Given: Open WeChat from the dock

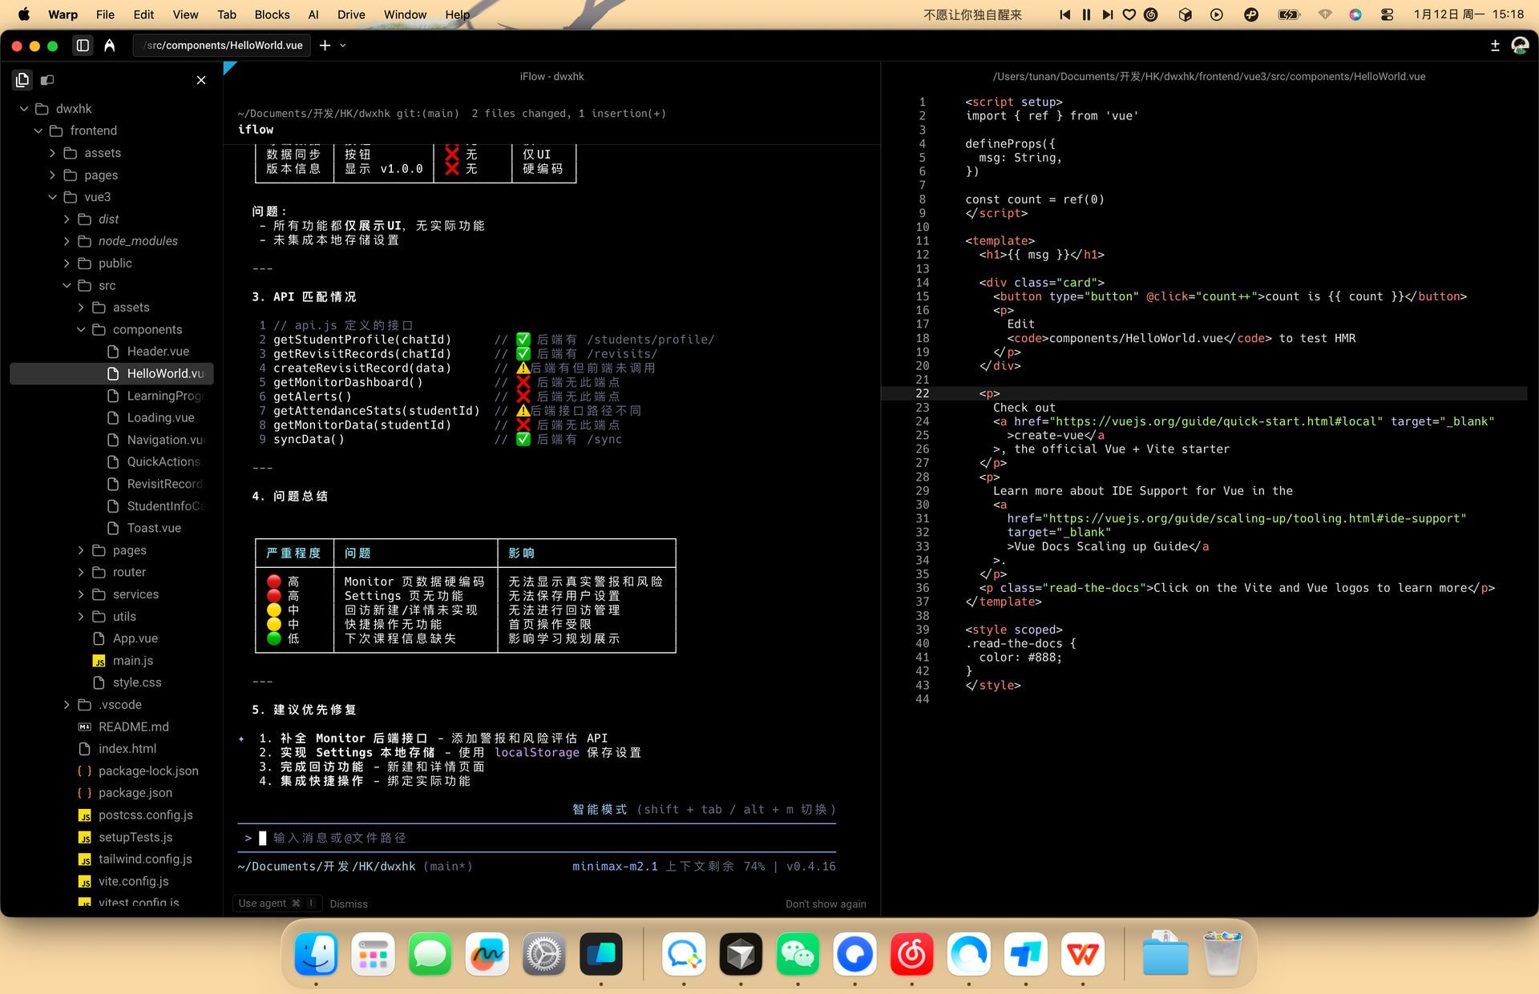Looking at the screenshot, I should [x=798, y=954].
